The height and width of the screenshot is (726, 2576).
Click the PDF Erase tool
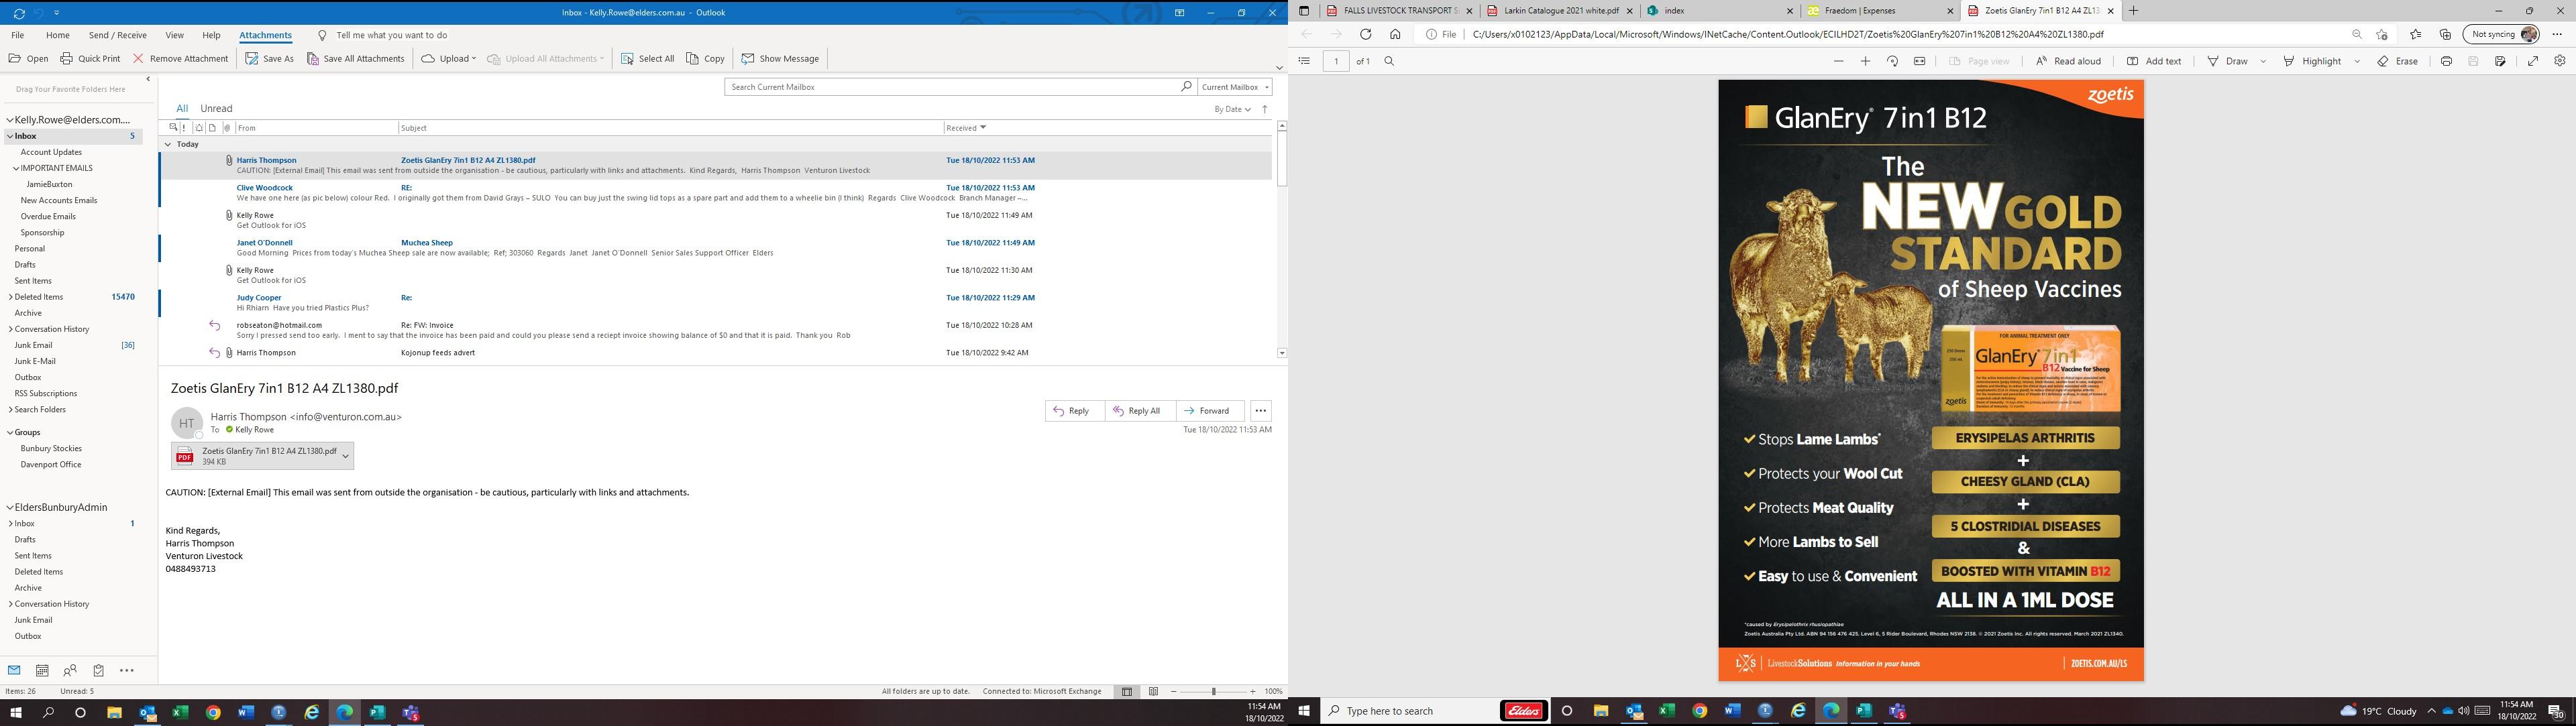click(2398, 61)
